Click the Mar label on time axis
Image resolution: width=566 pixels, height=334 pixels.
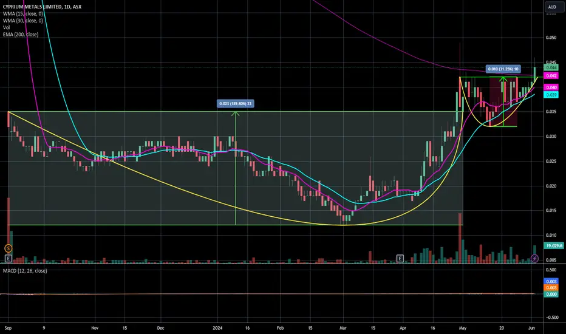coord(343,328)
